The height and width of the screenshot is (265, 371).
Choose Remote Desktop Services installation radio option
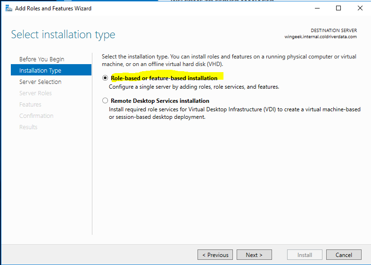(105, 101)
